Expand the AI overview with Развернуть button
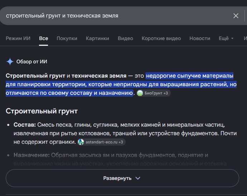This screenshot has height=196, width=247. [x=122, y=178]
